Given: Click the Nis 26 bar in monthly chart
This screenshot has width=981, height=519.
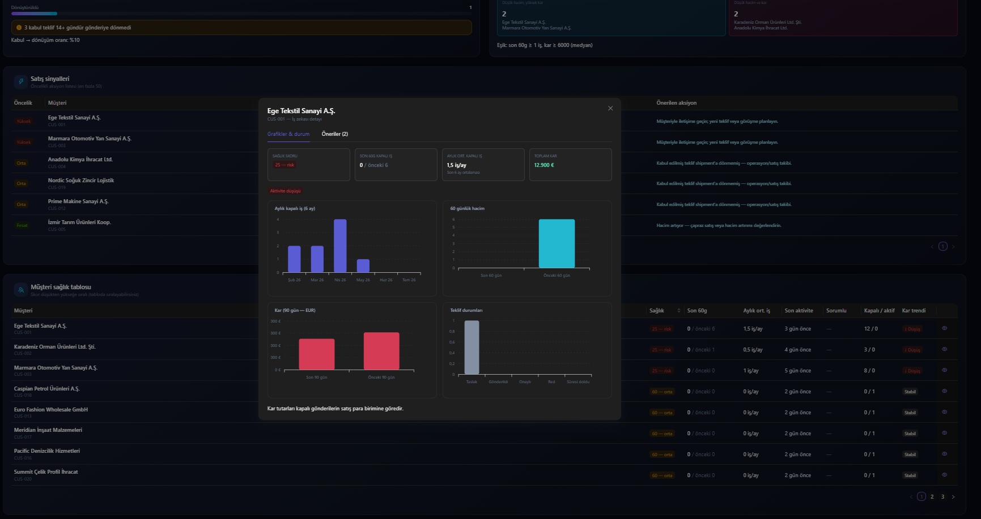Looking at the screenshot, I should (340, 246).
